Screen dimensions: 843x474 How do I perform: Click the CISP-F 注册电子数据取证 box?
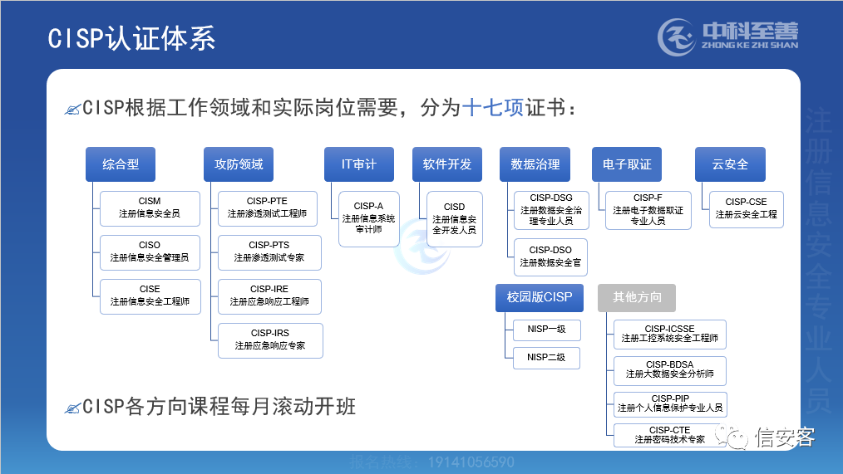[648, 210]
